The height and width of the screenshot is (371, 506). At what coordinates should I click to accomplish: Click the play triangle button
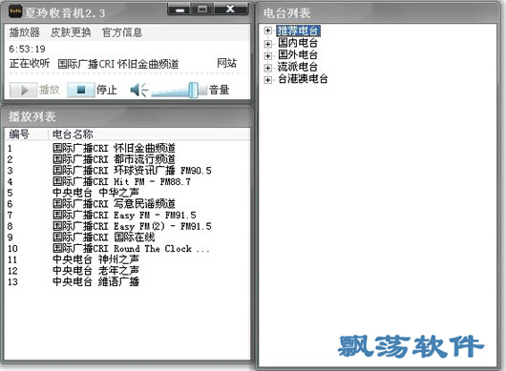pyautogui.click(x=23, y=90)
